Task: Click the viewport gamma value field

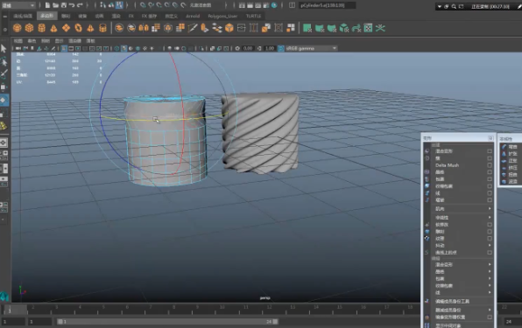Action: [270, 48]
